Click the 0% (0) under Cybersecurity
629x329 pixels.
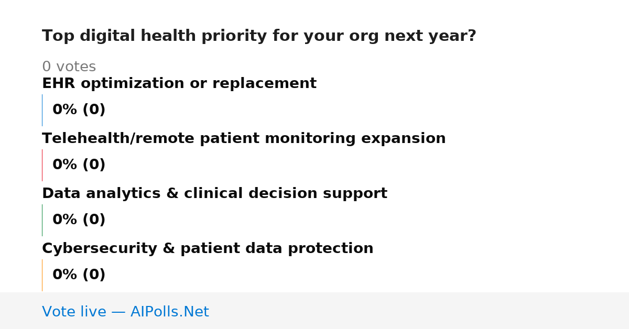(x=79, y=275)
